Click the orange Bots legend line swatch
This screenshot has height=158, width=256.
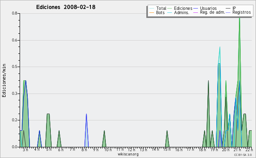[x=151, y=12]
